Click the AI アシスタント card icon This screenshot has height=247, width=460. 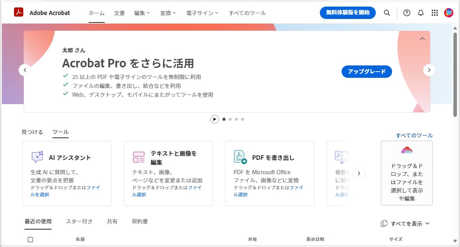pos(38,157)
